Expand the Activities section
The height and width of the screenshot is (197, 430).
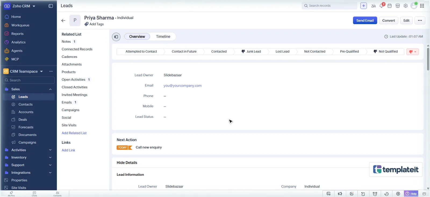pyautogui.click(x=50, y=150)
